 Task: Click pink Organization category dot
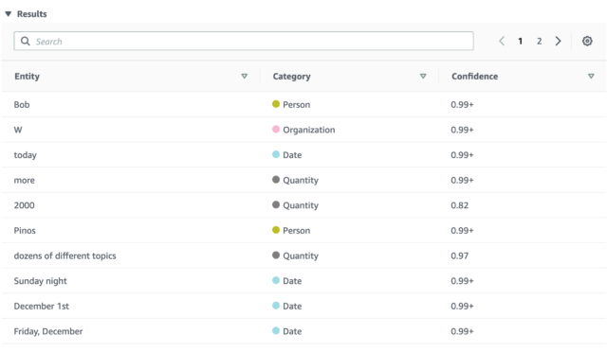pyautogui.click(x=276, y=129)
